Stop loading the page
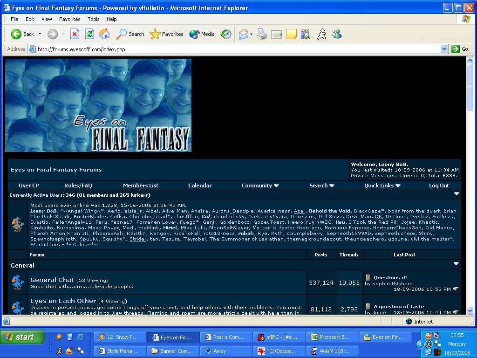This screenshot has width=477, height=358. (x=75, y=34)
